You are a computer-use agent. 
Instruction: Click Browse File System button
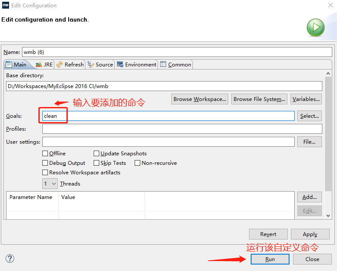(259, 99)
